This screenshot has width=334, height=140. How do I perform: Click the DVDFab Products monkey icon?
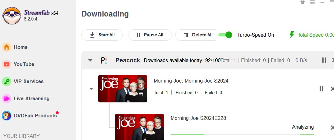pyautogui.click(x=6, y=116)
